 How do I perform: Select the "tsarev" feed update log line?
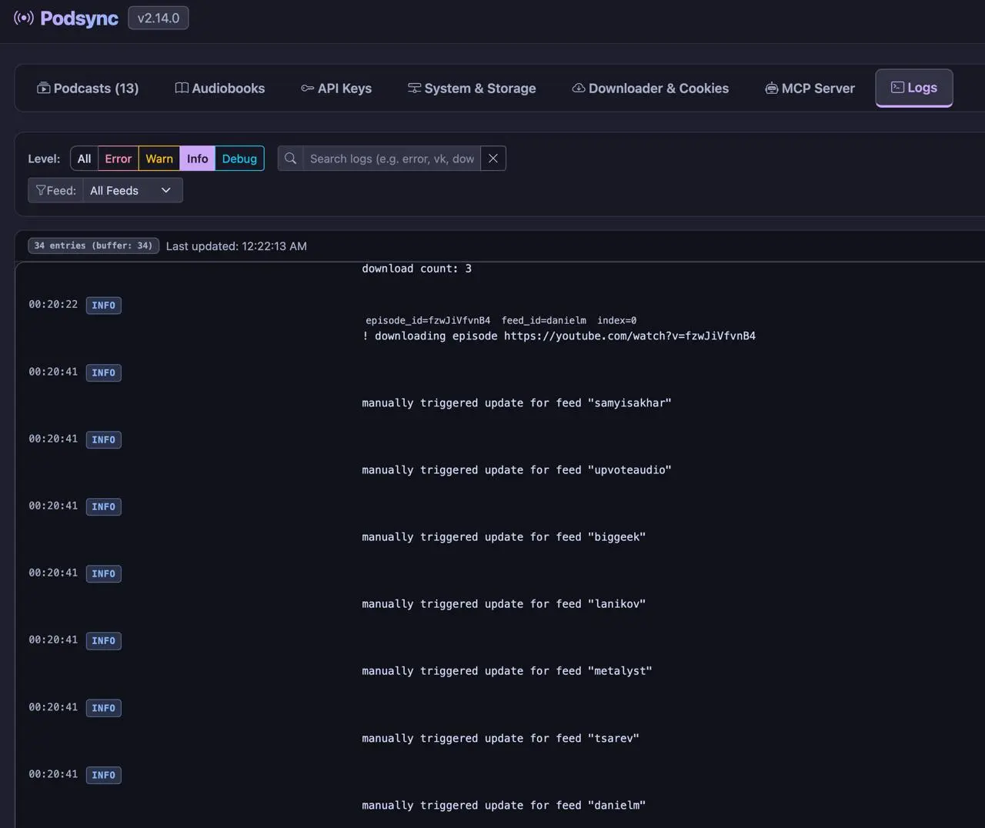point(500,738)
